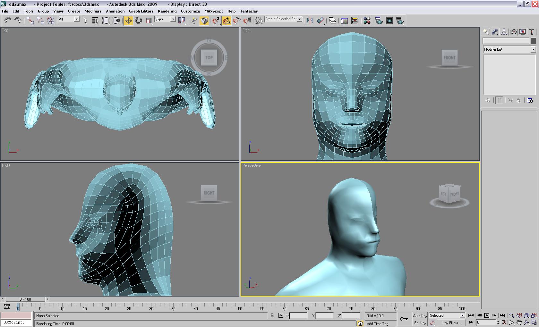Click the Unlink Selection tool
The width and height of the screenshot is (539, 327).
tap(40, 21)
